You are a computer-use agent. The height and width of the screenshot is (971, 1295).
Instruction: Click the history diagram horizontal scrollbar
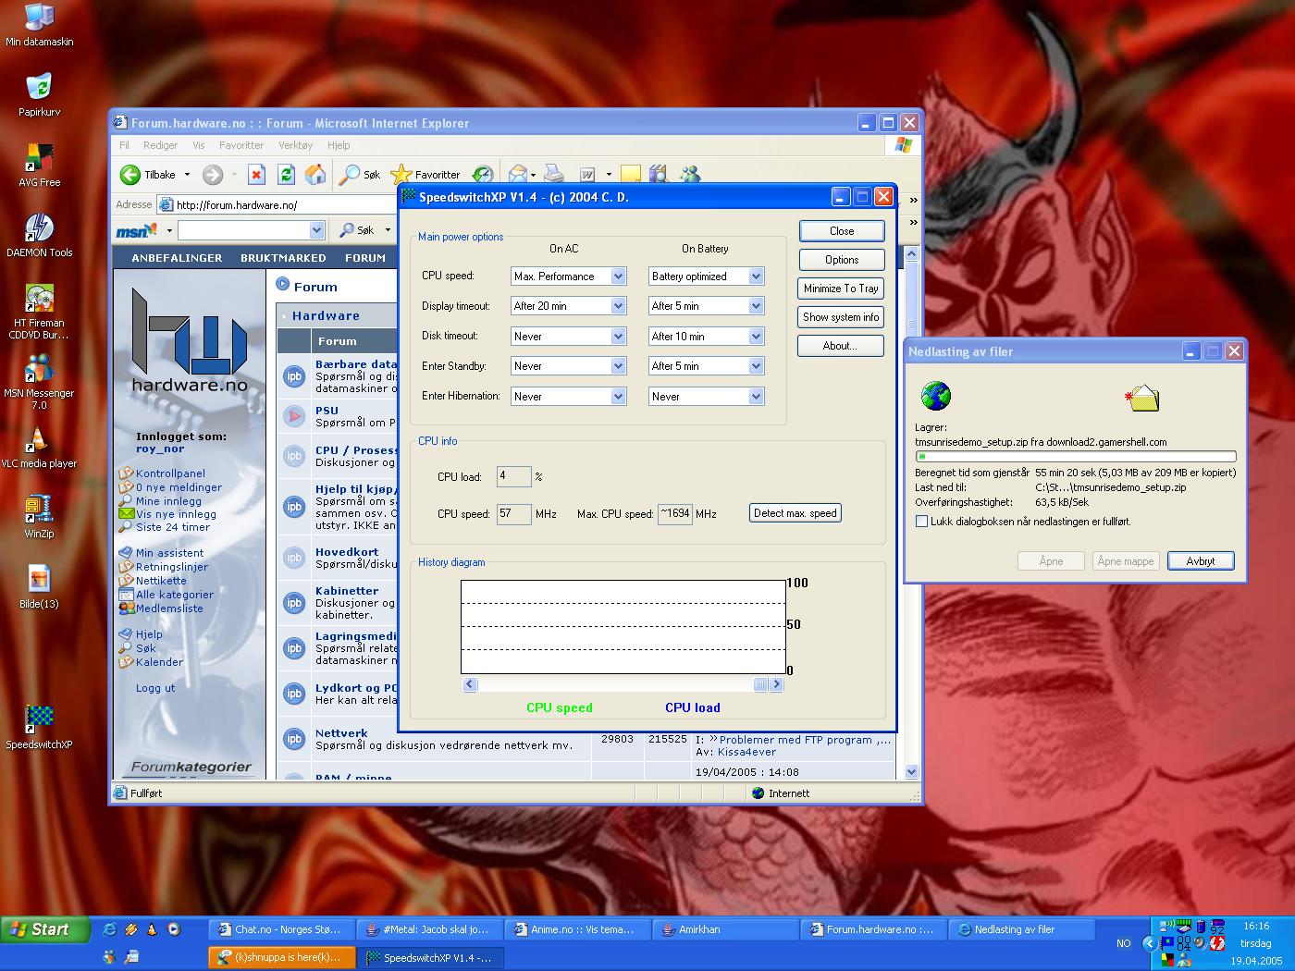coord(622,684)
